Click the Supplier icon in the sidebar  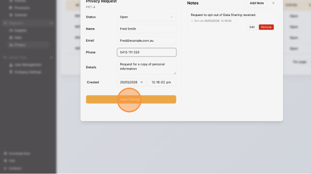(11, 31)
